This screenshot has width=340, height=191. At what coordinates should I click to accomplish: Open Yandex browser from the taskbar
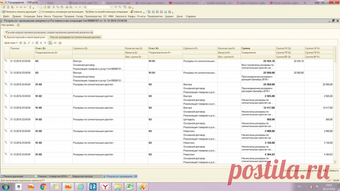(x=105, y=187)
